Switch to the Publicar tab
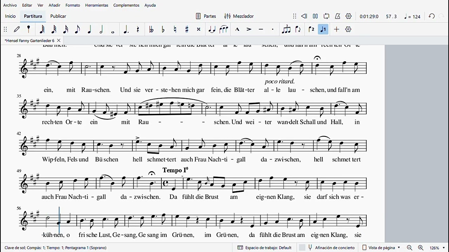449x252 pixels. click(58, 16)
